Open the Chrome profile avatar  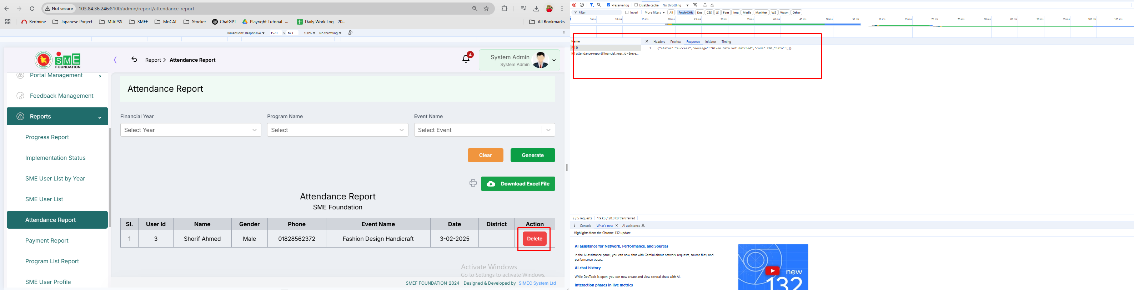(x=550, y=8)
